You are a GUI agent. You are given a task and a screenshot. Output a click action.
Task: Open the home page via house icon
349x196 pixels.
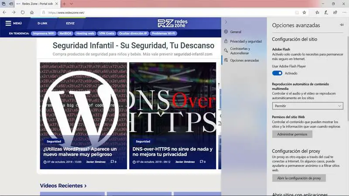32,13
